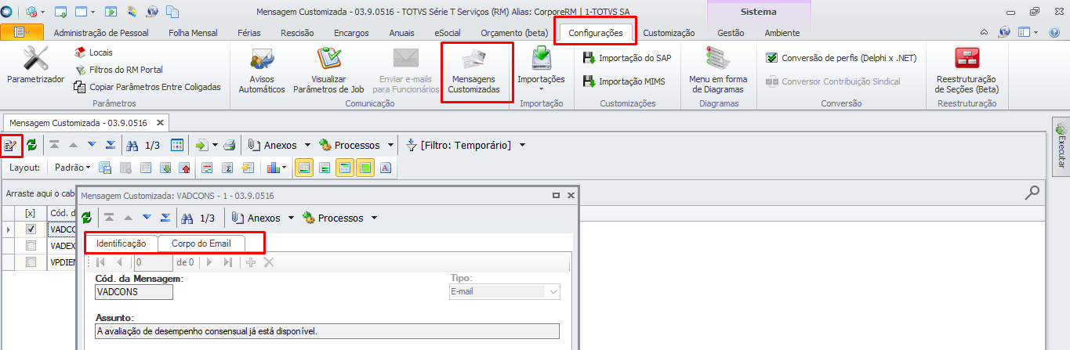Click the save layout icon next to Padrão

105,168
